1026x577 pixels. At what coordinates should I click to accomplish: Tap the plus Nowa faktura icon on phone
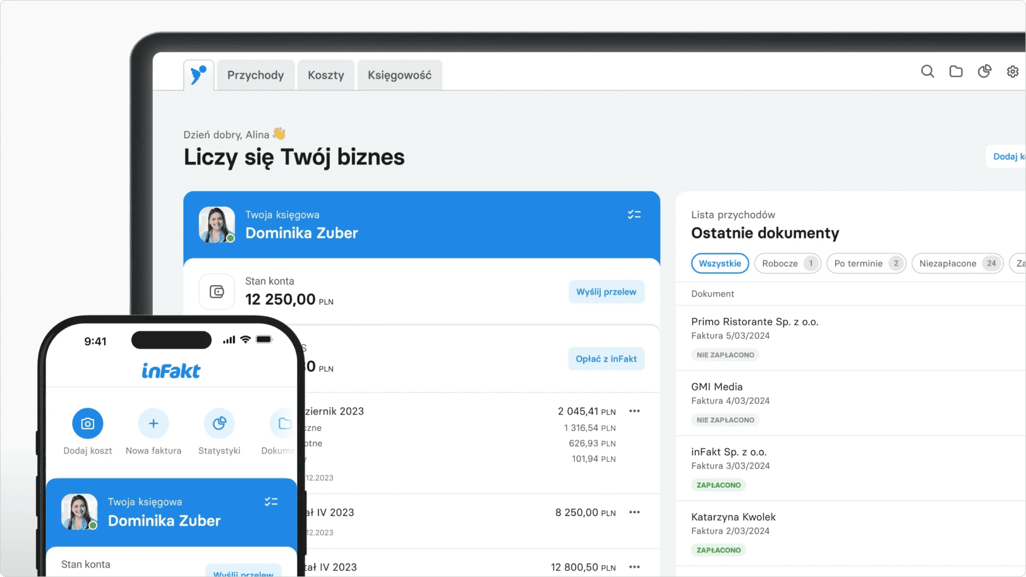[x=153, y=424]
